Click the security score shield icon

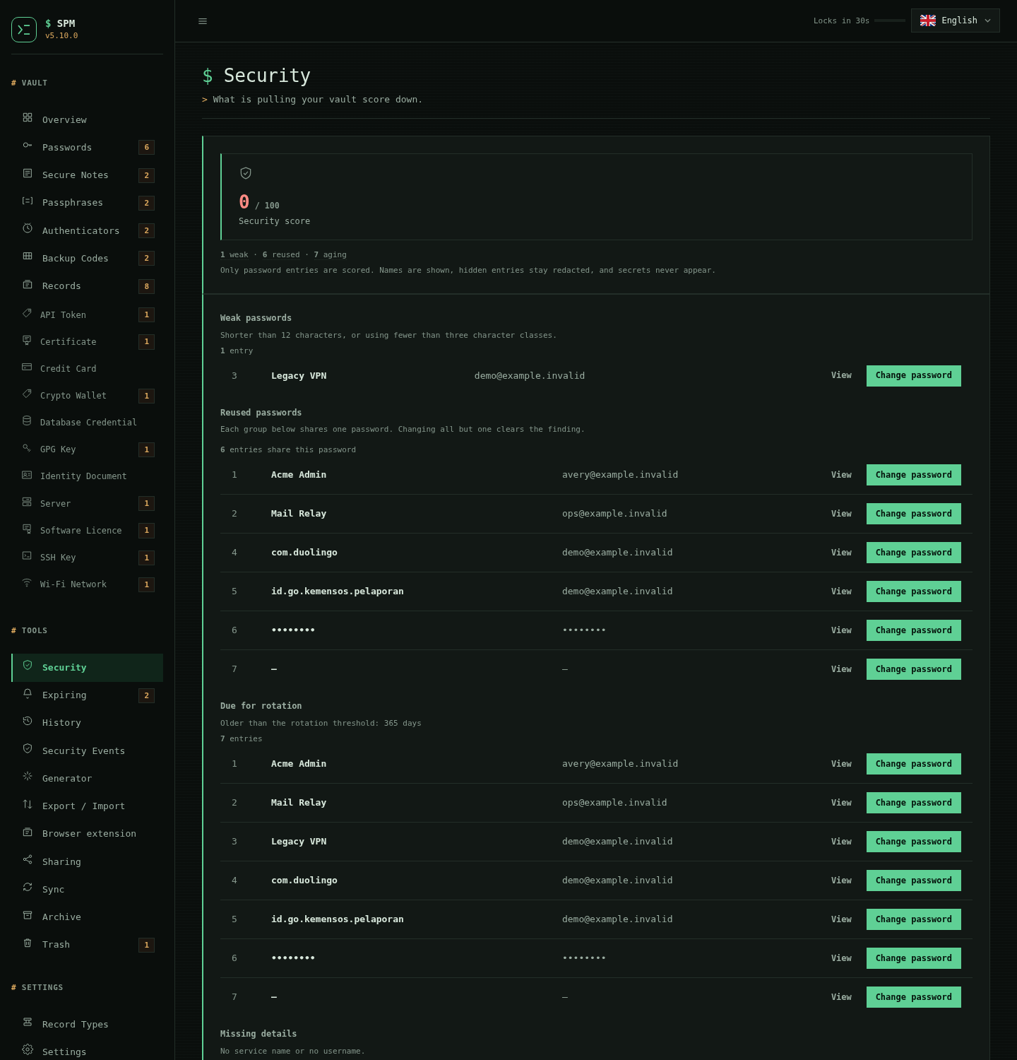pos(246,173)
